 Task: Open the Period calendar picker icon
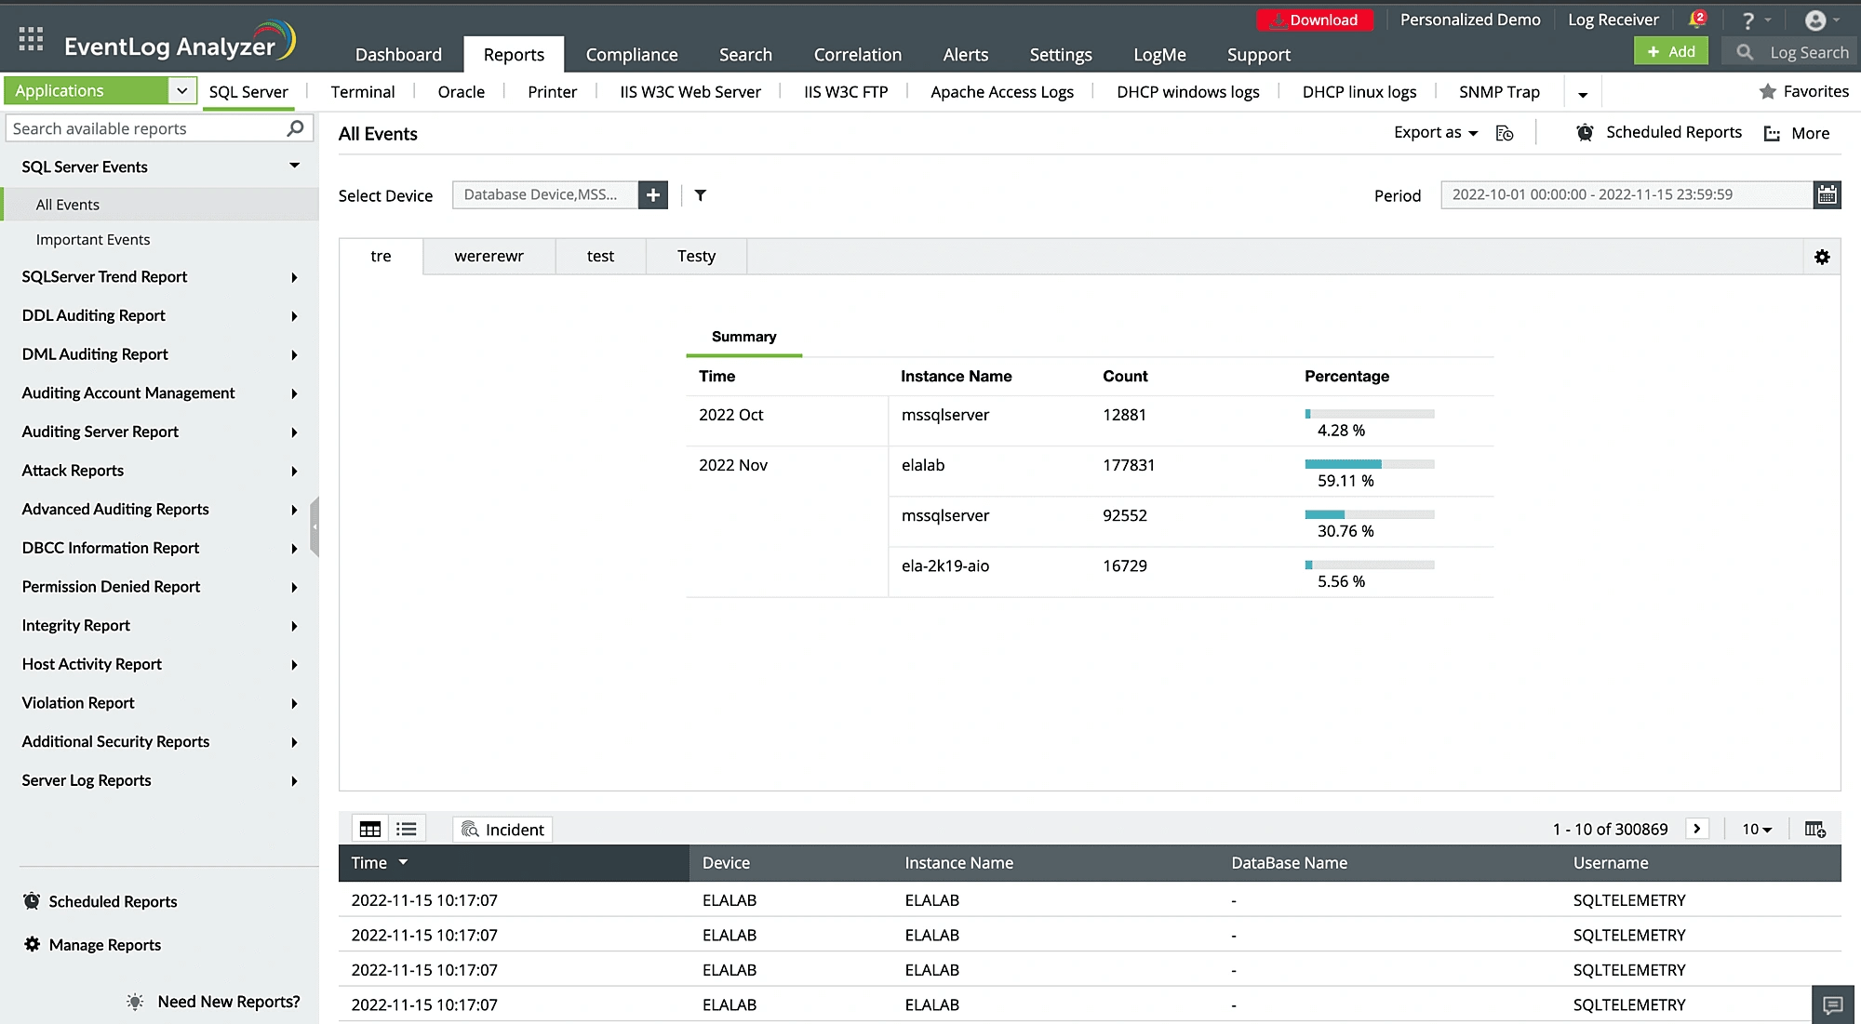(1827, 194)
